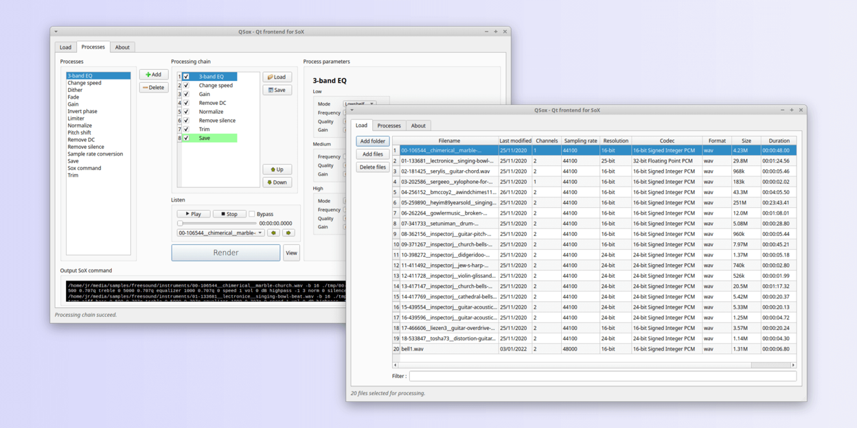Sort by the Last modified column header
Viewport: 857px width, 428px height.
coord(515,141)
